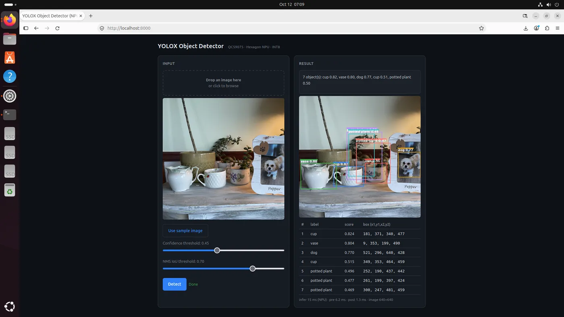Open the first SSD drive in the dock
The image size is (564, 317).
(x=10, y=134)
